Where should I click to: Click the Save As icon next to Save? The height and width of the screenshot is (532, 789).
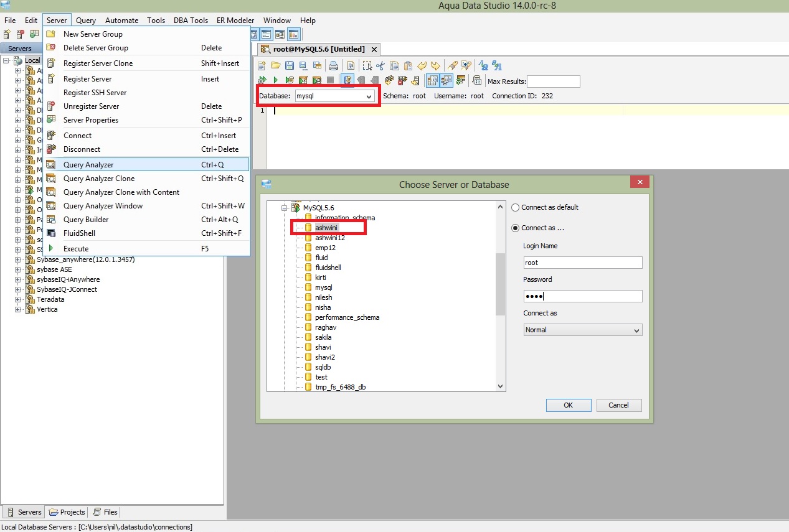coord(303,65)
